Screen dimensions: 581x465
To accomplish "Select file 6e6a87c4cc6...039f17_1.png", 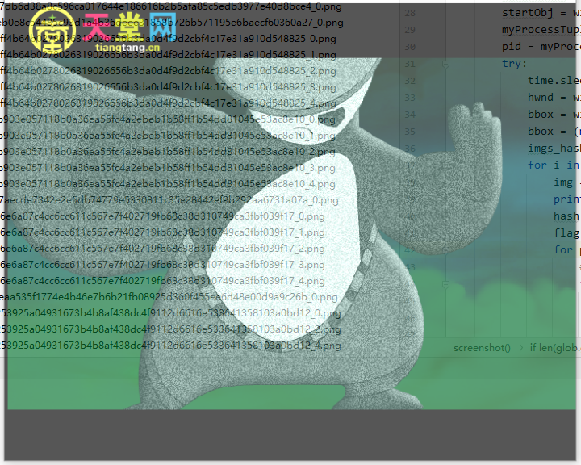I will click(x=162, y=232).
